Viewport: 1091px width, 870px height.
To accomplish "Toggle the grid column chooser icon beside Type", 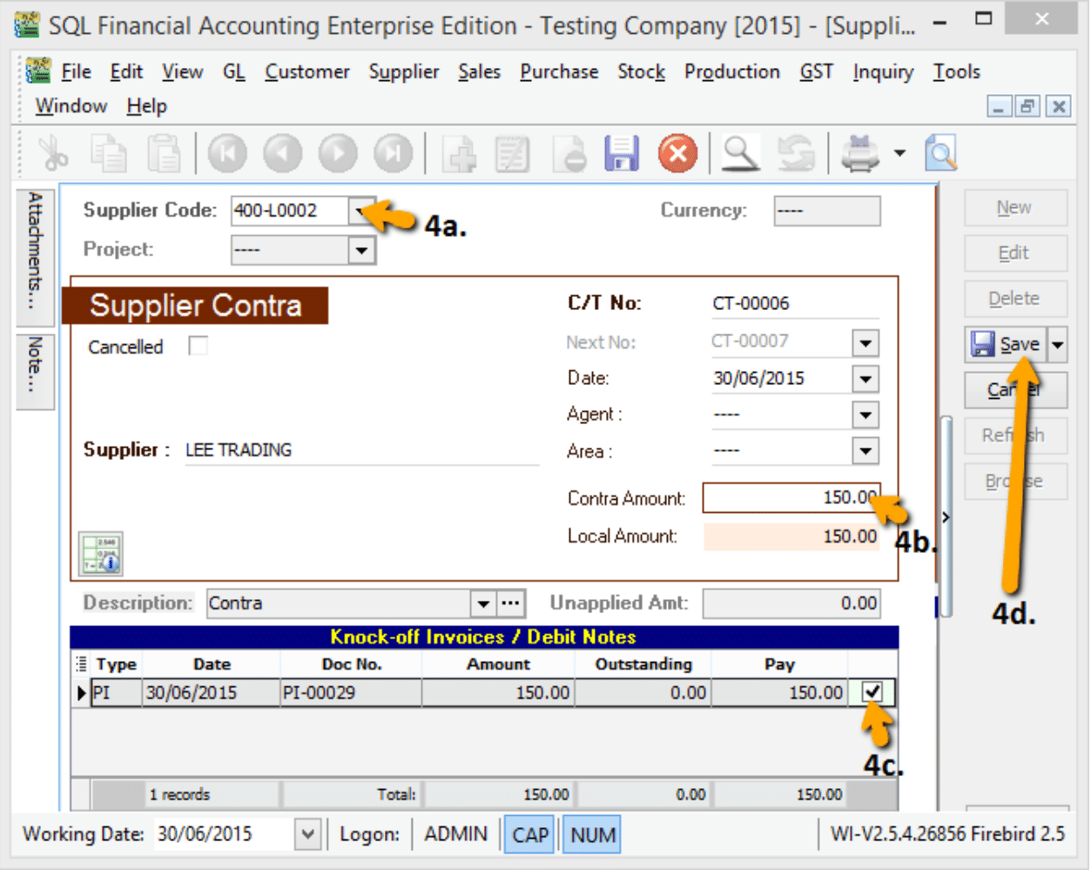I will coord(82,664).
